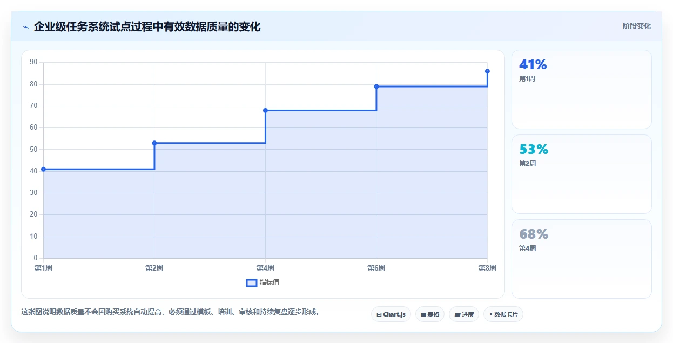Screen dimensions: 673x343
Task: Select the 第1周 data point on chart
Action: [43, 169]
